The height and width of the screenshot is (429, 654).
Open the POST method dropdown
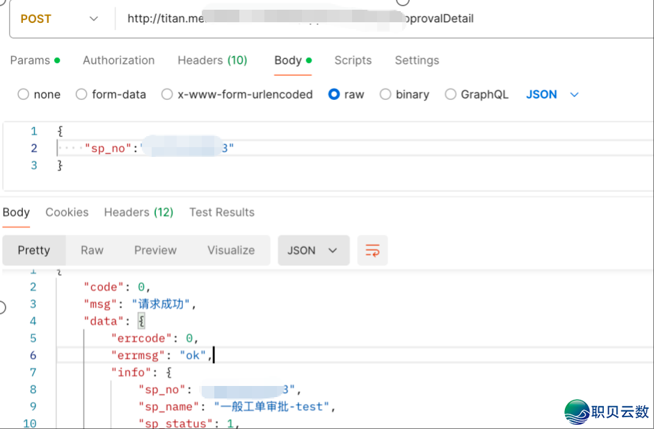click(59, 19)
